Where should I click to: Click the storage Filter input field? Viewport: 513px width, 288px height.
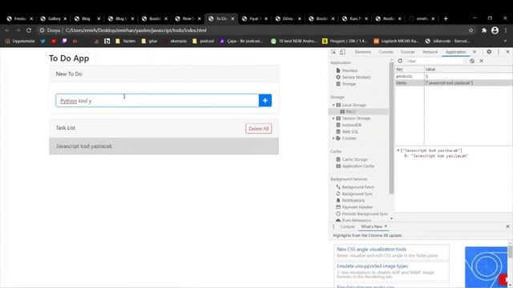pyautogui.click(x=434, y=61)
